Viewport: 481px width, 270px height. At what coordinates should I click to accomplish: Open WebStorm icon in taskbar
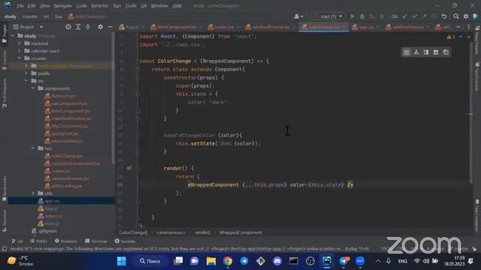tap(327, 261)
